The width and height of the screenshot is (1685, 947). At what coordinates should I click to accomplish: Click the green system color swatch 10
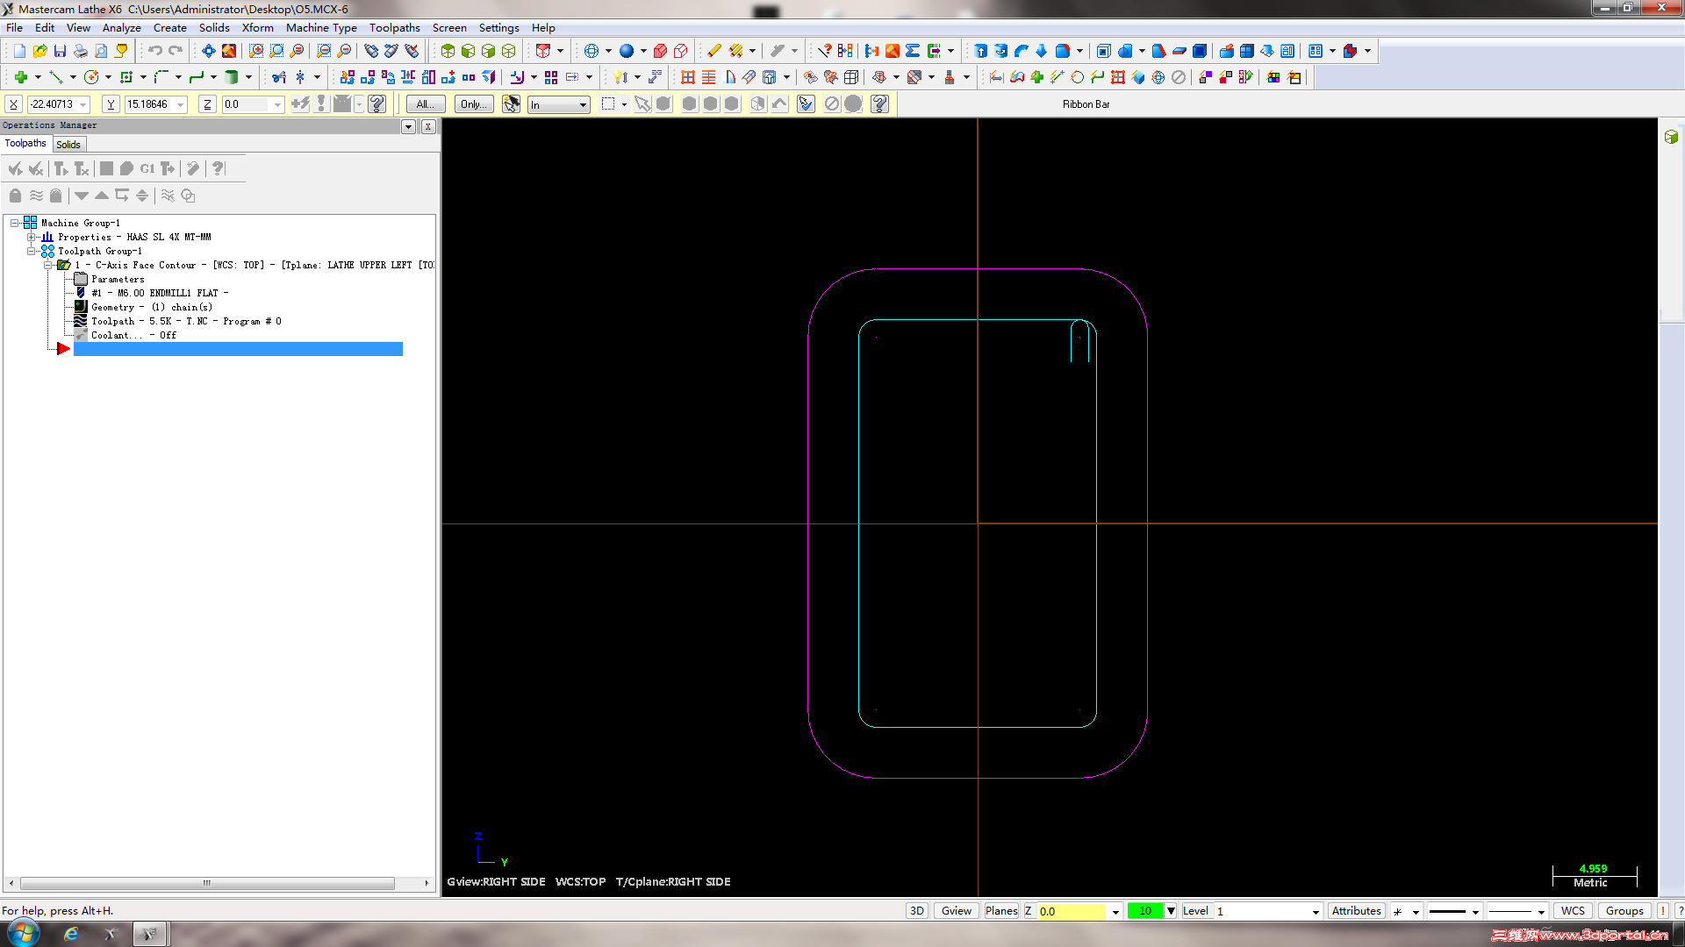(1144, 911)
